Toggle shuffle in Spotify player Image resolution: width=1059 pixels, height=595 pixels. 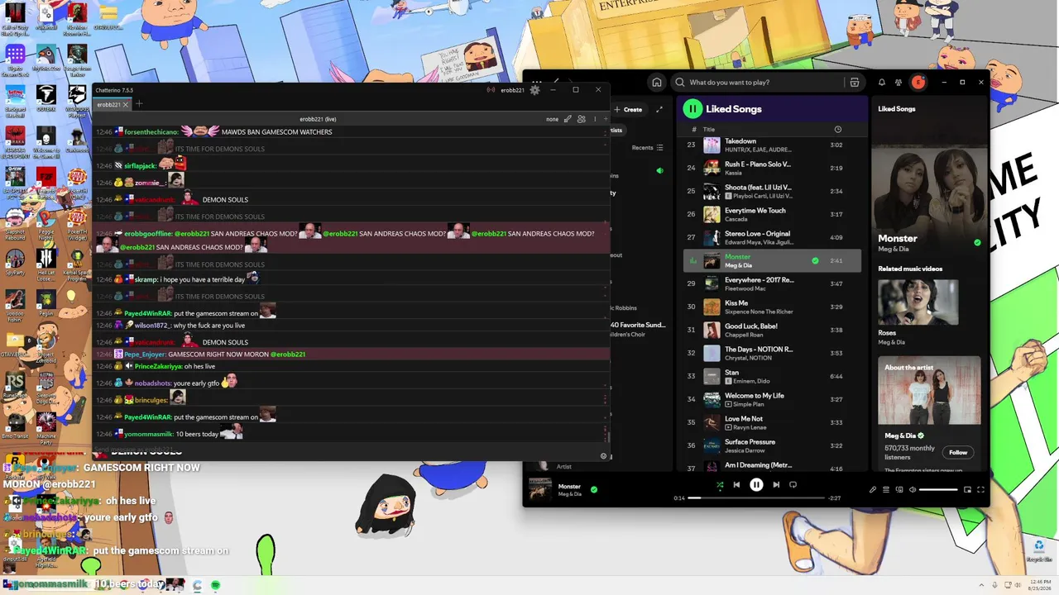pyautogui.click(x=720, y=485)
